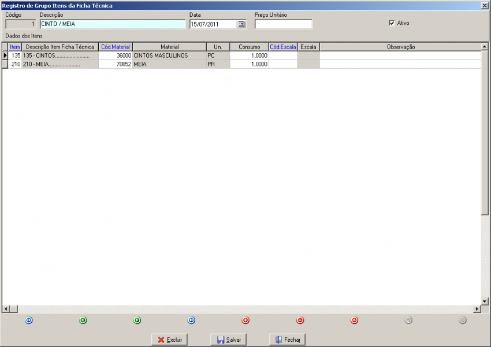Click material code cell 36000
The width and height of the screenshot is (491, 347).
pos(116,55)
